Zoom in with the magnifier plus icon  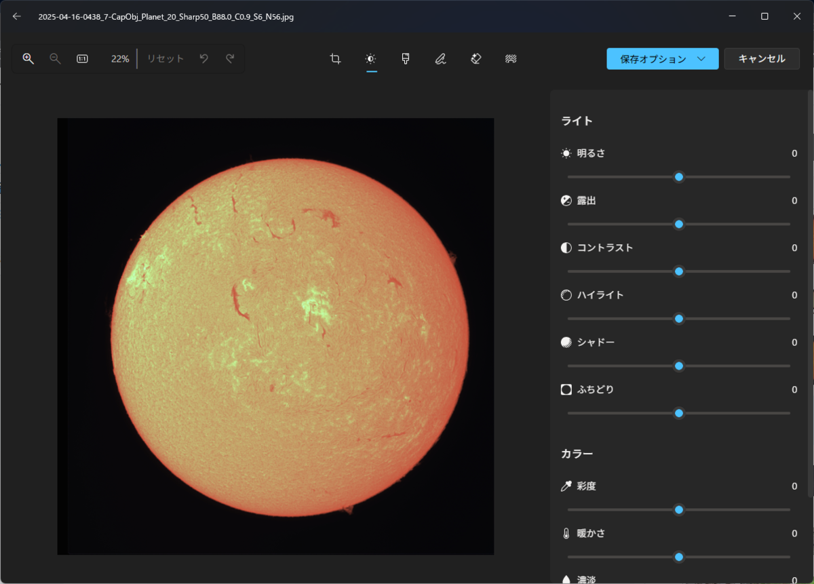[x=28, y=59]
